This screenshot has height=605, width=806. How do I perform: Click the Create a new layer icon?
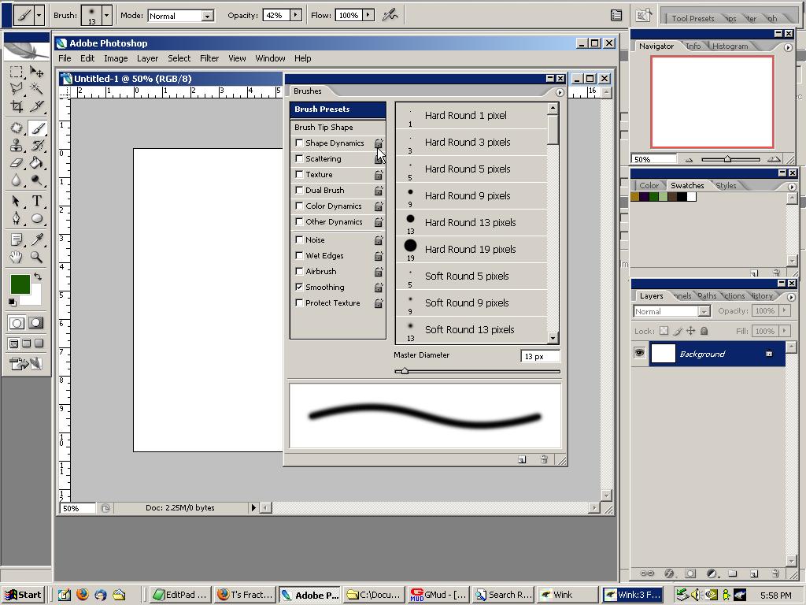[753, 573]
